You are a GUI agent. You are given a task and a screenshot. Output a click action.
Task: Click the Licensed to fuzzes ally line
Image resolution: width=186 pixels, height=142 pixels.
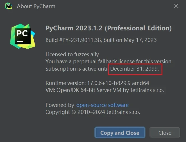pos(72,54)
